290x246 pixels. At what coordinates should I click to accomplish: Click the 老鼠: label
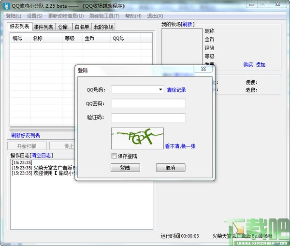point(251,90)
